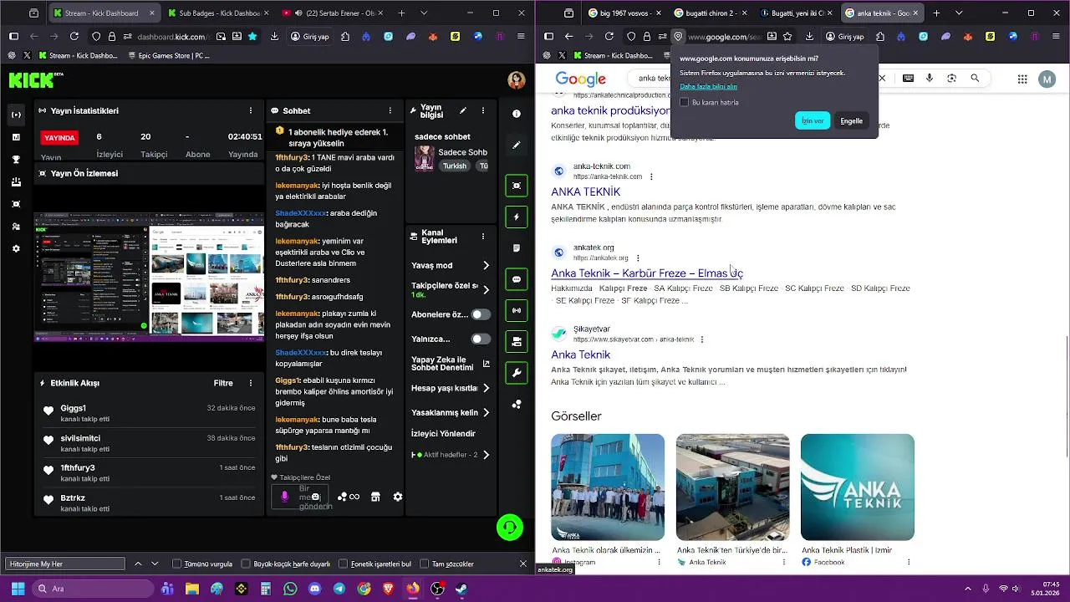
Task: Check the Tümünü vurgula find option
Action: 177,564
